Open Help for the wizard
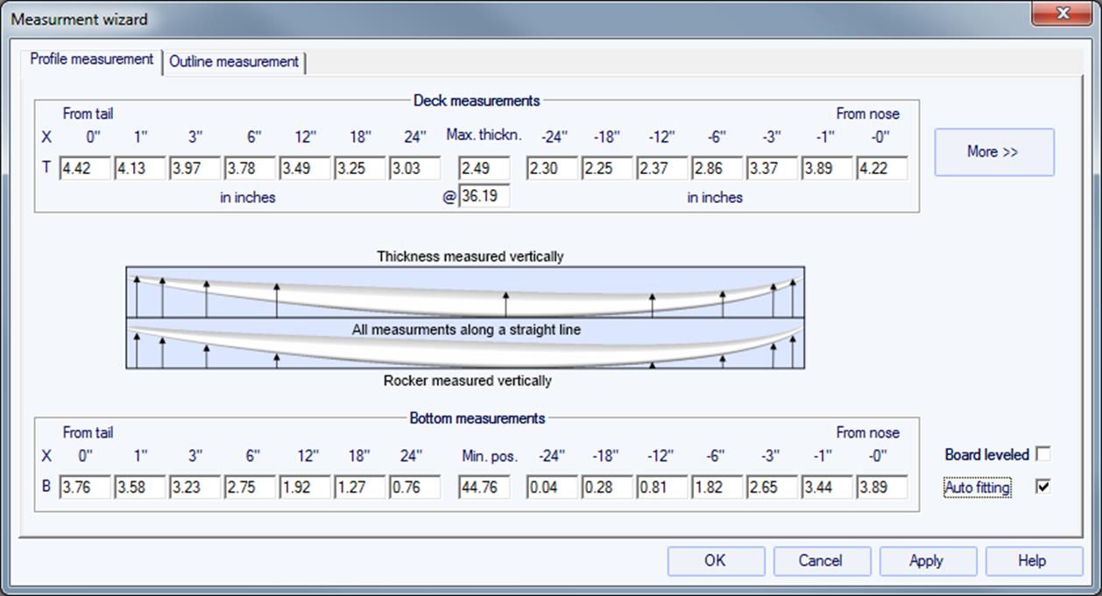 1032,561
